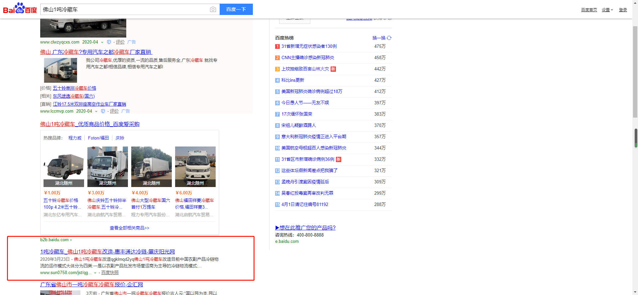This screenshot has width=638, height=295.
Task: Open hot topic 美国新冠肺炎确诊病例超过18万
Action: point(312,91)
